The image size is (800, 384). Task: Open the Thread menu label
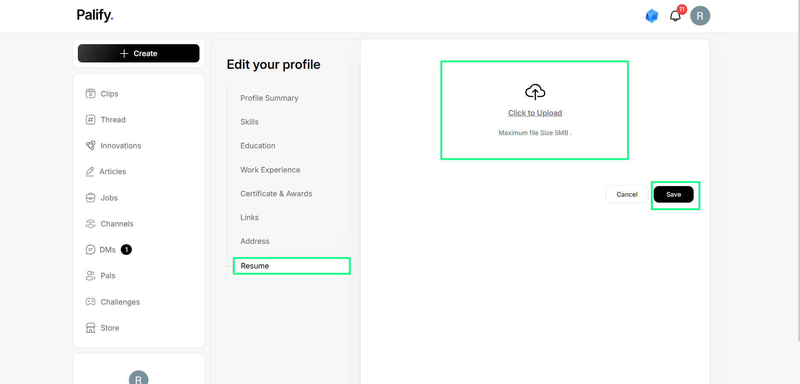[113, 120]
